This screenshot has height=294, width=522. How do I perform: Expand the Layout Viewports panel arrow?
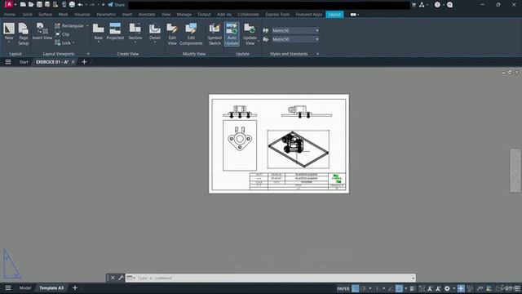pyautogui.click(x=88, y=54)
